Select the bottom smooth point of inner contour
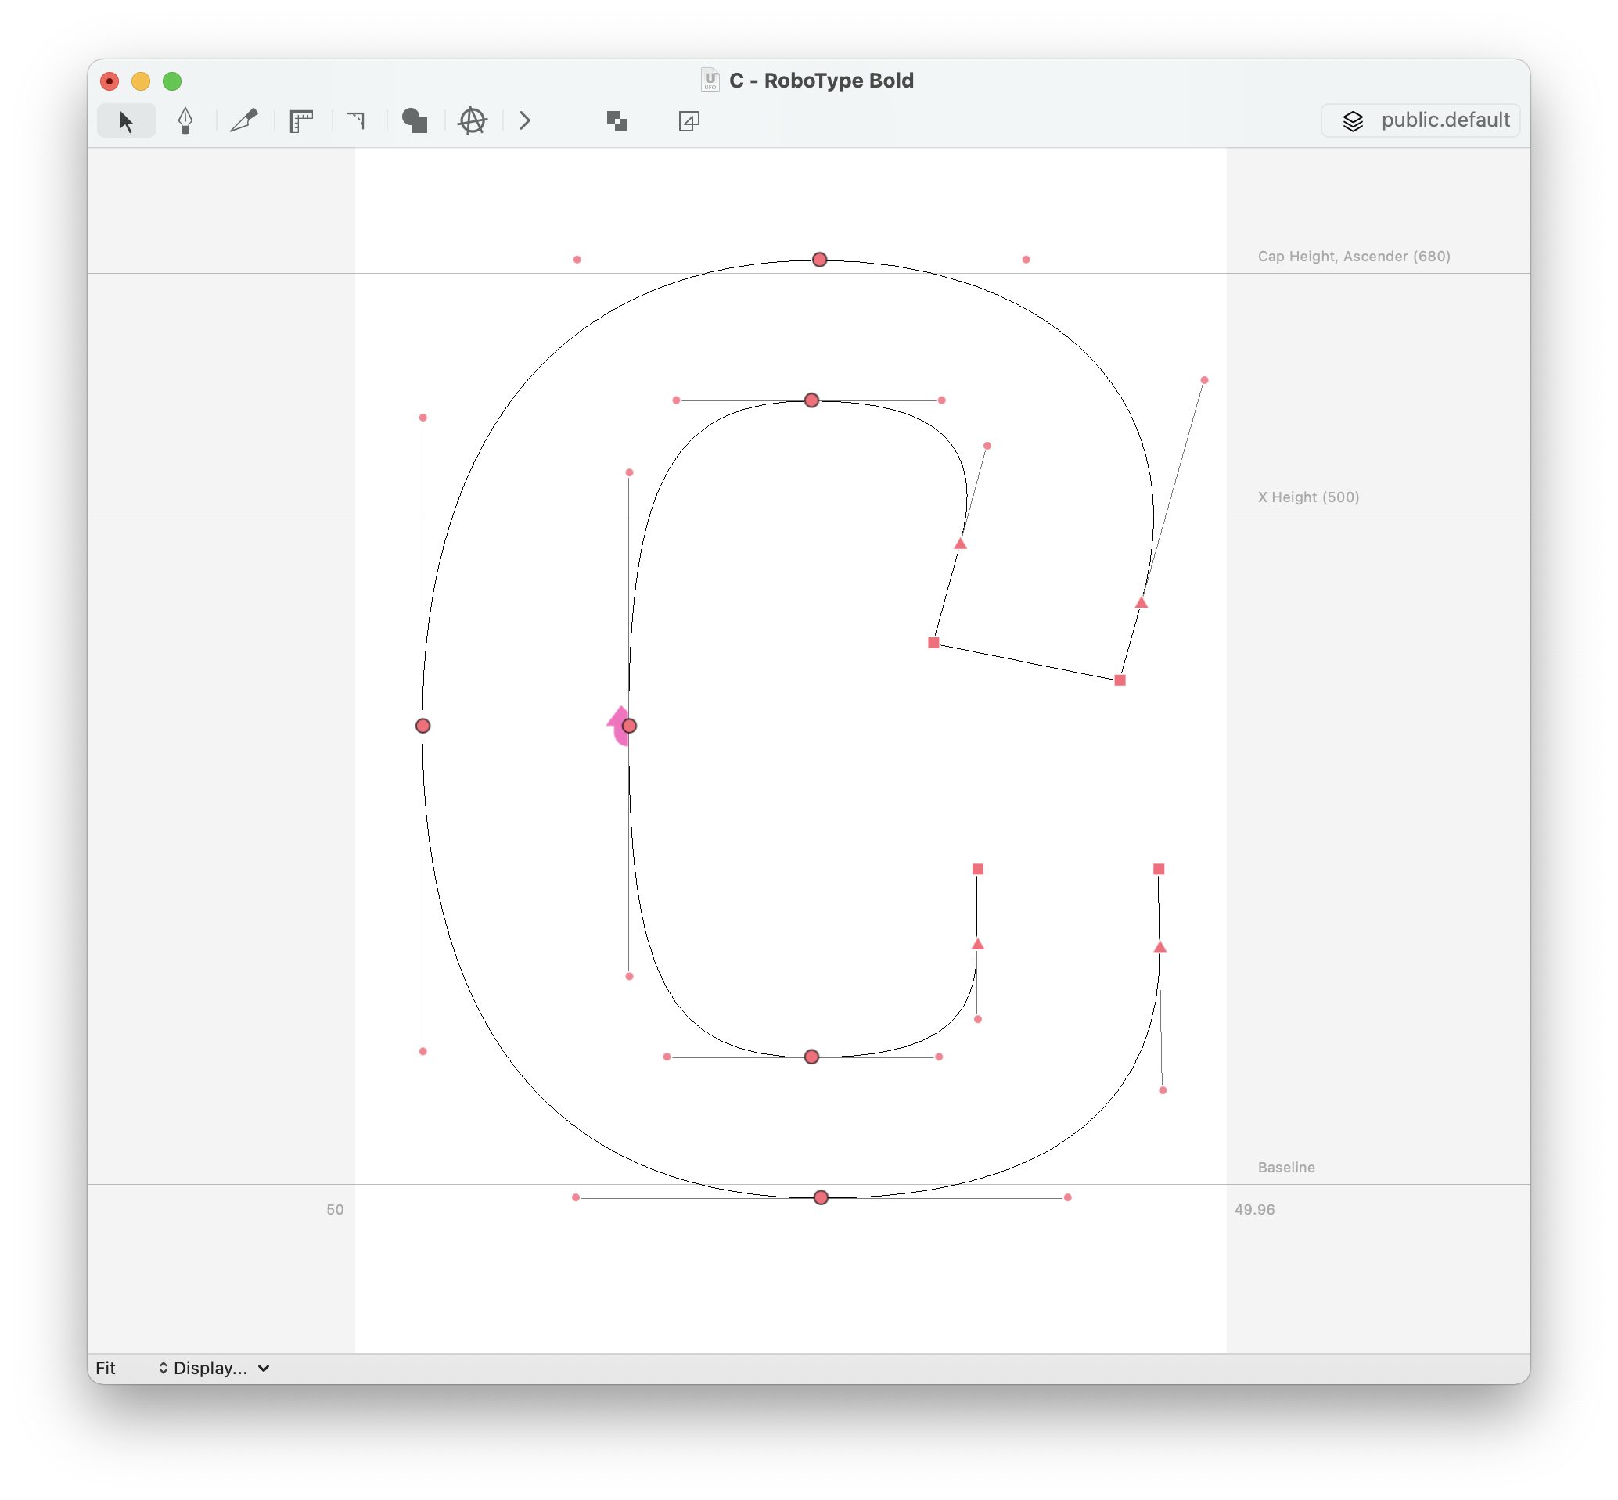The width and height of the screenshot is (1618, 1500). click(811, 1057)
